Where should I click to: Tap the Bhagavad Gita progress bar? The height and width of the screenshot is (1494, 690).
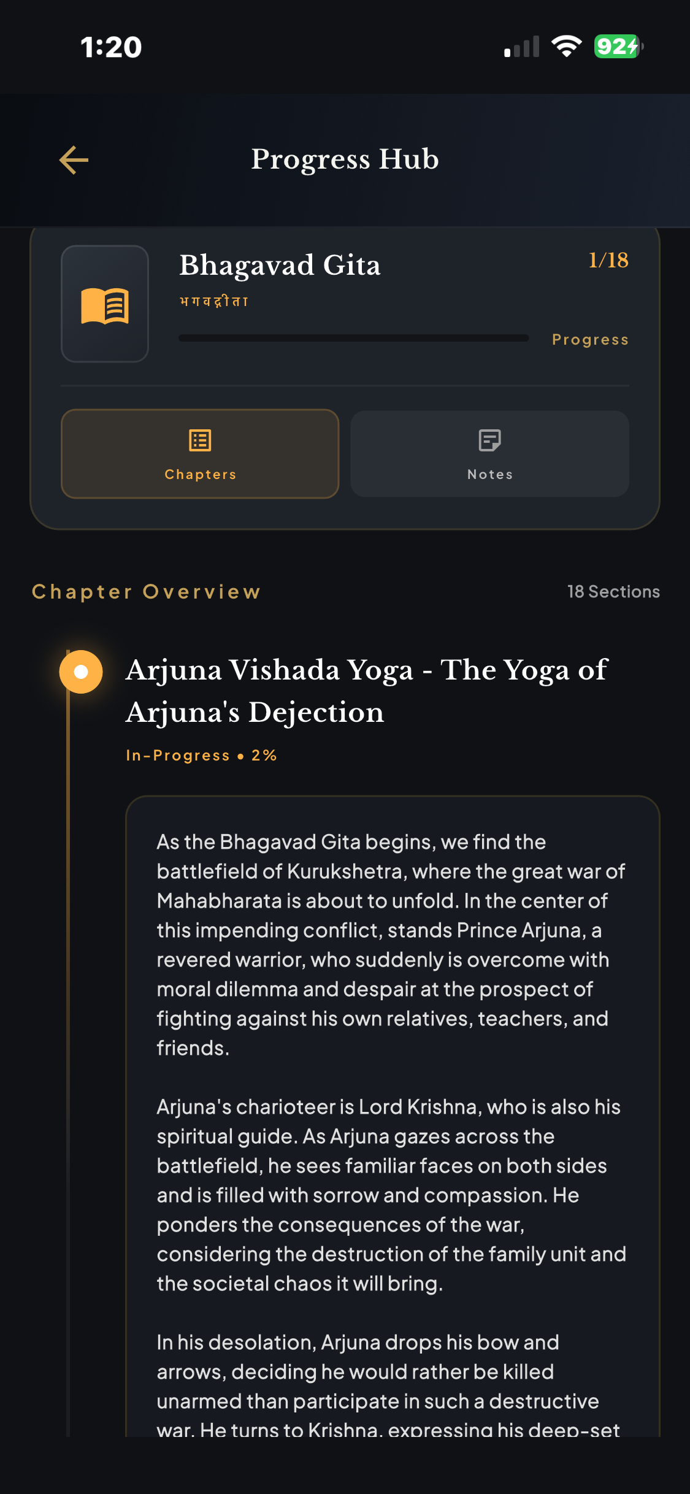(x=353, y=338)
